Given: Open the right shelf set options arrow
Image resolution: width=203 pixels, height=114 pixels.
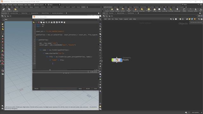Looking at the screenshot, I should (202, 7).
